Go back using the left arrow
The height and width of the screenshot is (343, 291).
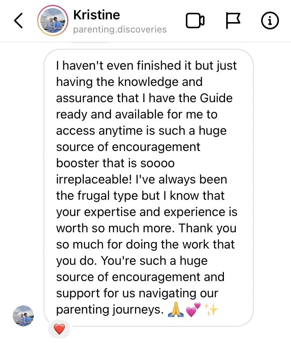[18, 21]
